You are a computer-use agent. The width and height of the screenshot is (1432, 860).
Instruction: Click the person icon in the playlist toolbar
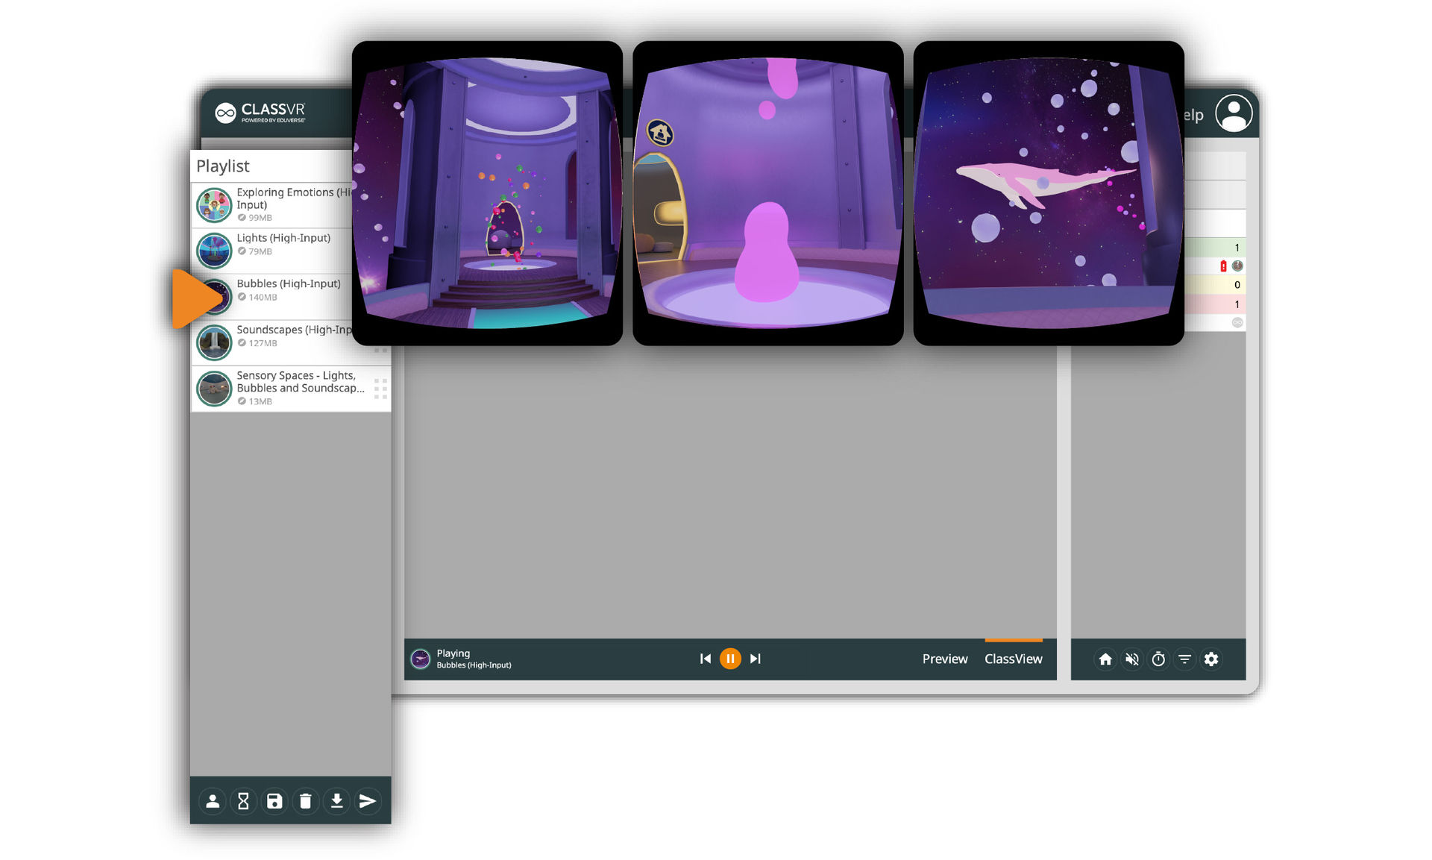coord(213,801)
